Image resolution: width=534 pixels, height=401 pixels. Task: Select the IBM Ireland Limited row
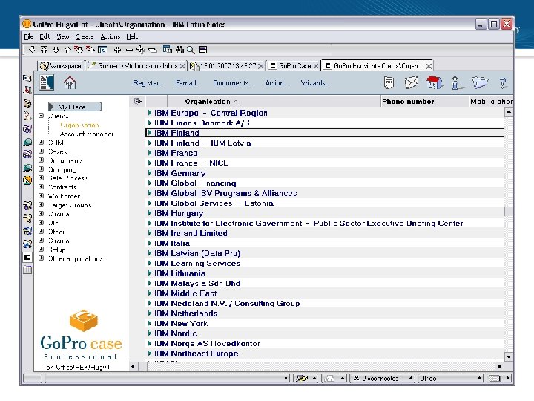(325, 233)
